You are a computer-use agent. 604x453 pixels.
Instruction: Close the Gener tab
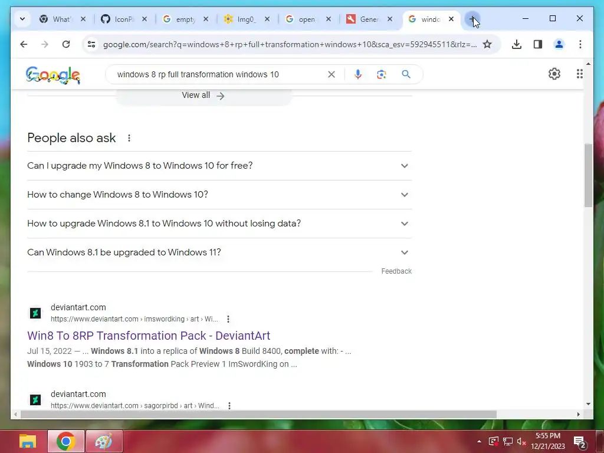click(x=390, y=19)
